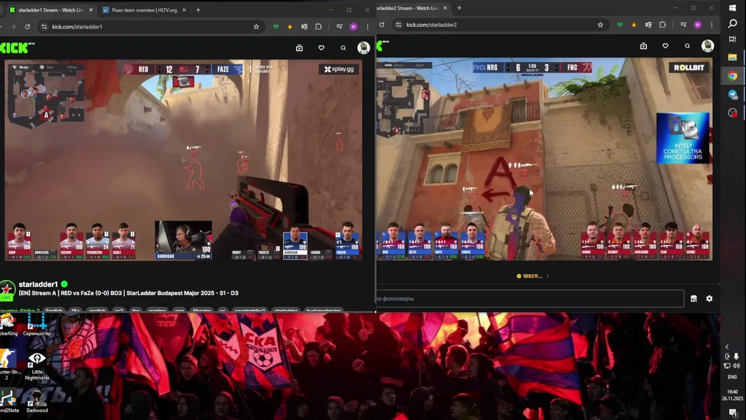This screenshot has width=746, height=420.
Task: Open the green shield extension in starladder1 window
Action: coord(276,26)
